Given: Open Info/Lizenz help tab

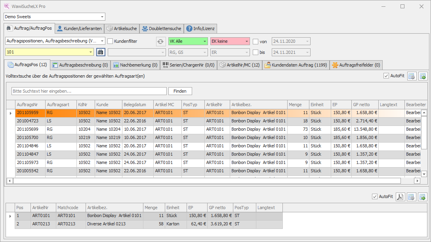Looking at the screenshot, I should 201,29.
